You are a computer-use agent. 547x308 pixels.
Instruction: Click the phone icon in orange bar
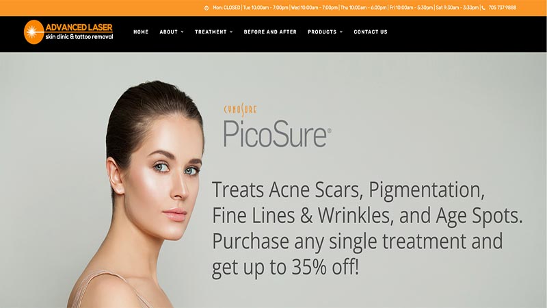tap(483, 8)
